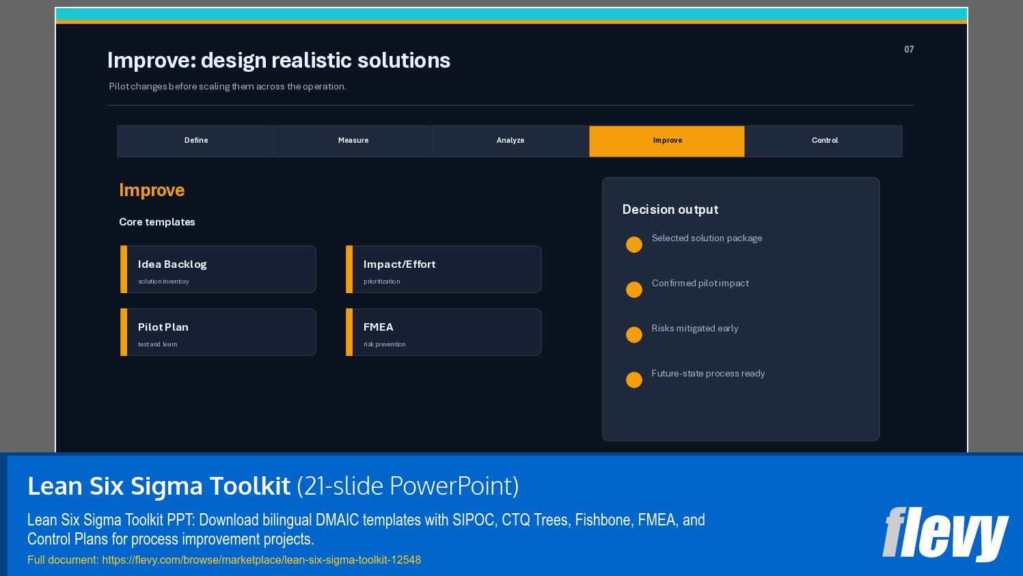This screenshot has height=576, width=1023.
Task: Open the FMEA template card
Action: [444, 332]
